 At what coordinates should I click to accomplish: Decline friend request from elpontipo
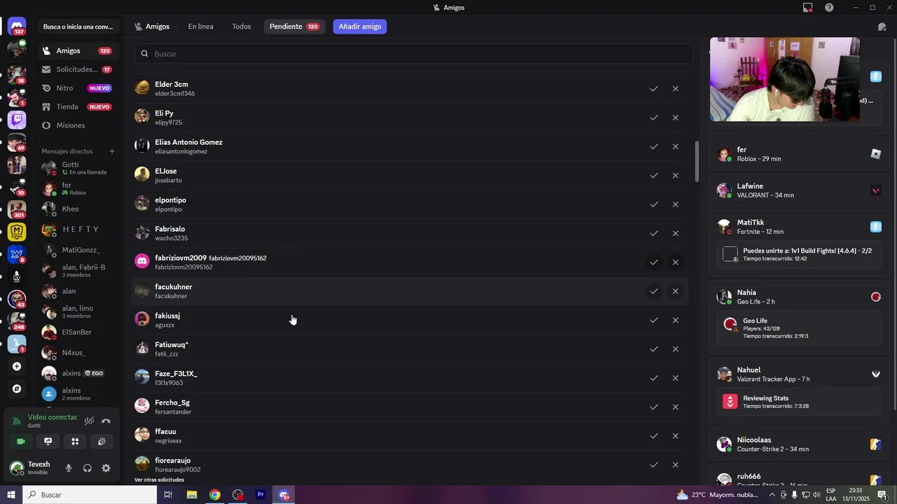[x=676, y=204]
